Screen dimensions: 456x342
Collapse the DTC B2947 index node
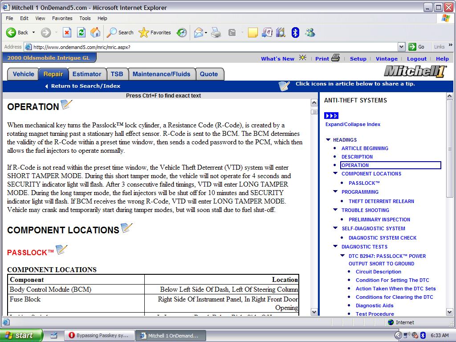click(342, 256)
